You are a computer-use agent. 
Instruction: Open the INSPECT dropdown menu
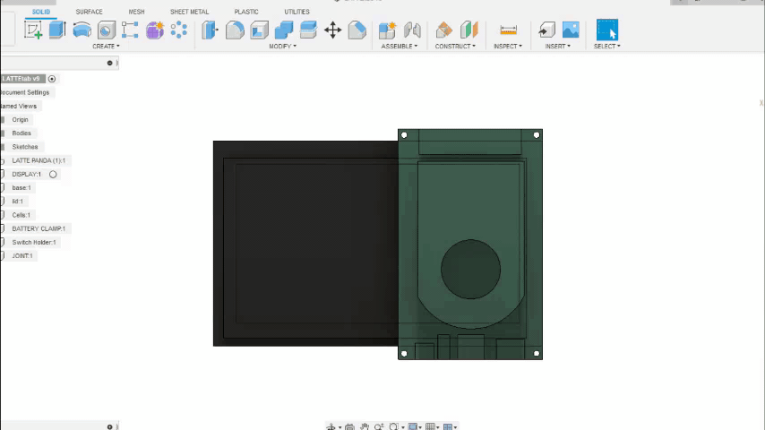click(507, 47)
